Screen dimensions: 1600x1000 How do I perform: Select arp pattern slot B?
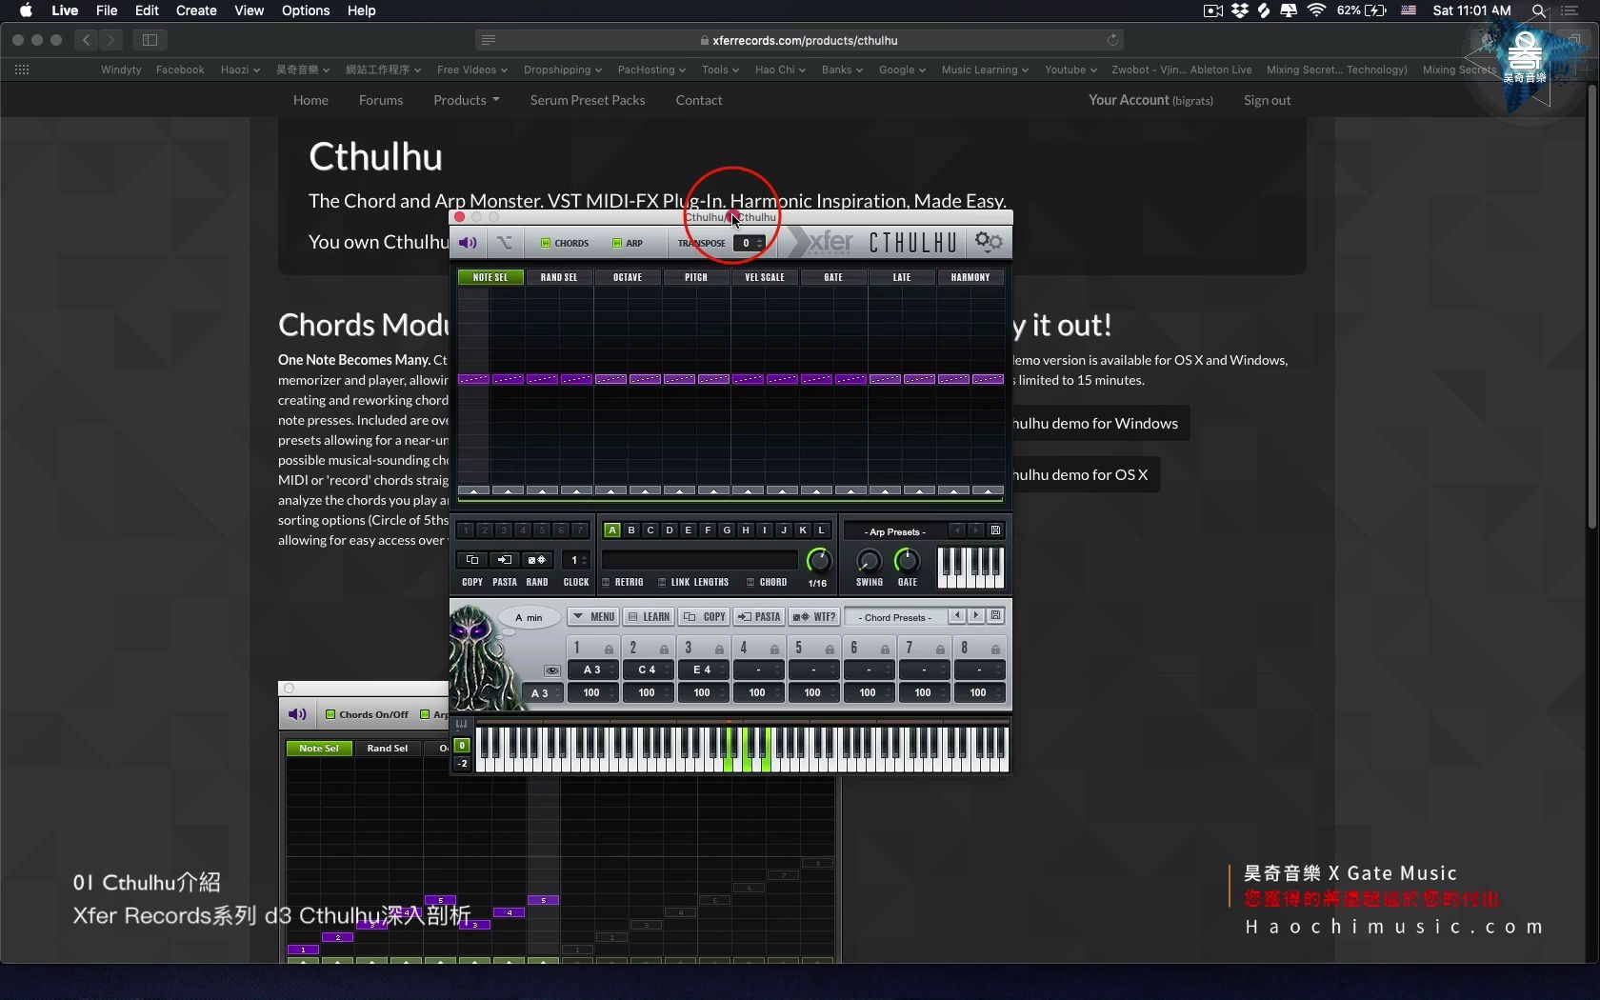pos(631,530)
